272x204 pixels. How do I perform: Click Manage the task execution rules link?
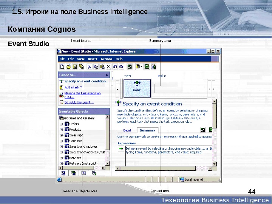tap(82, 95)
